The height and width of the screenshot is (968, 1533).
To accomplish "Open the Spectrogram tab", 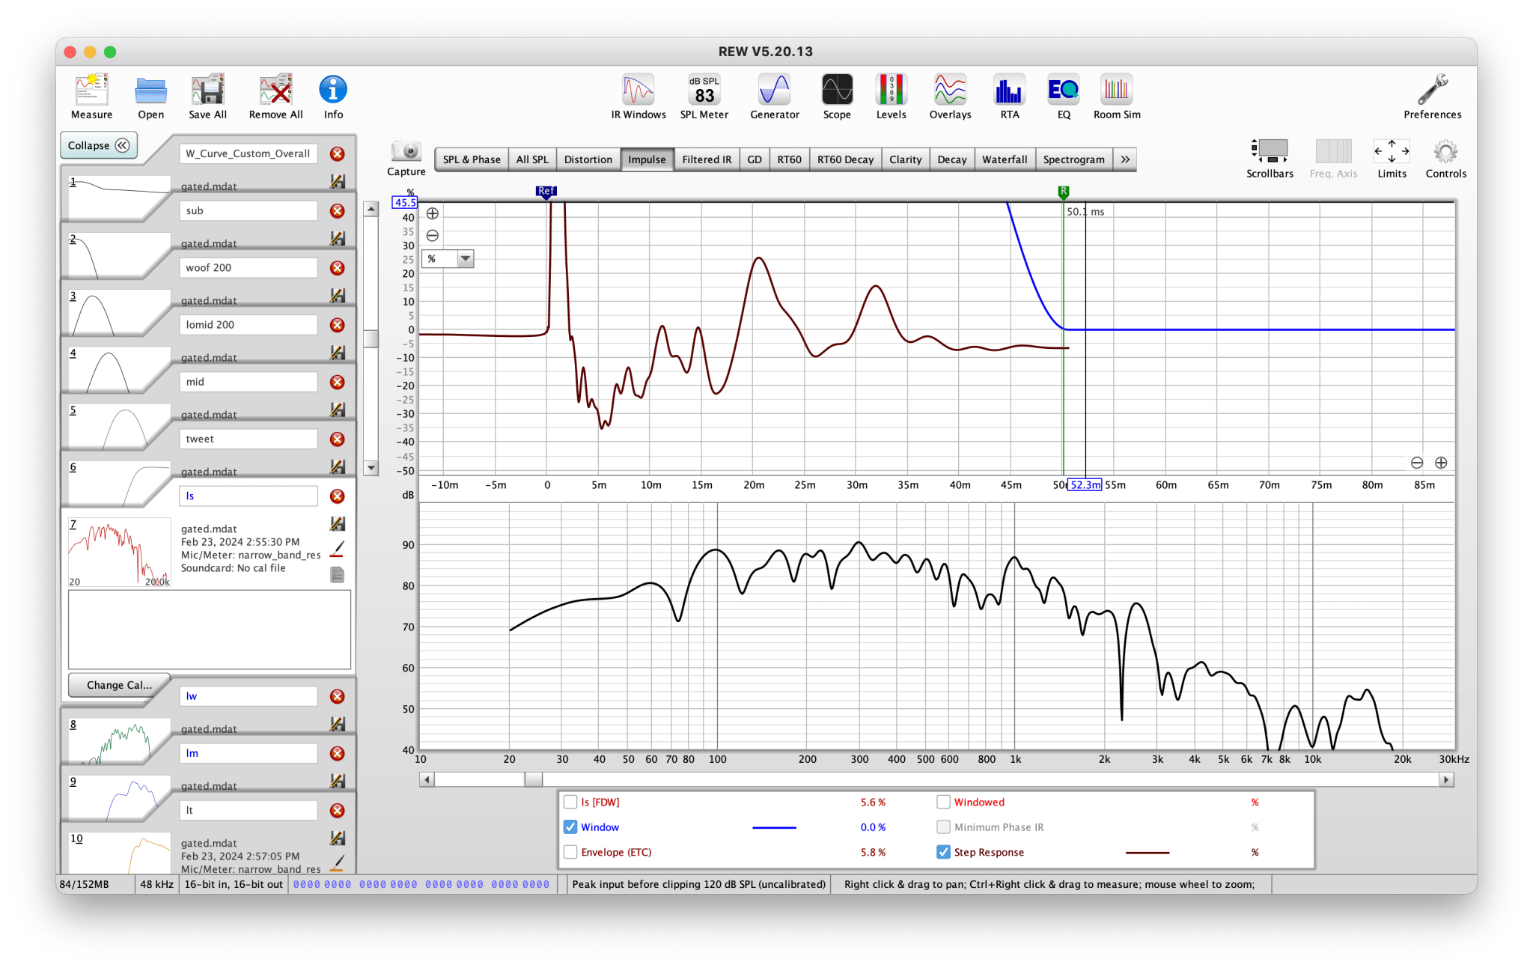I will [x=1074, y=159].
